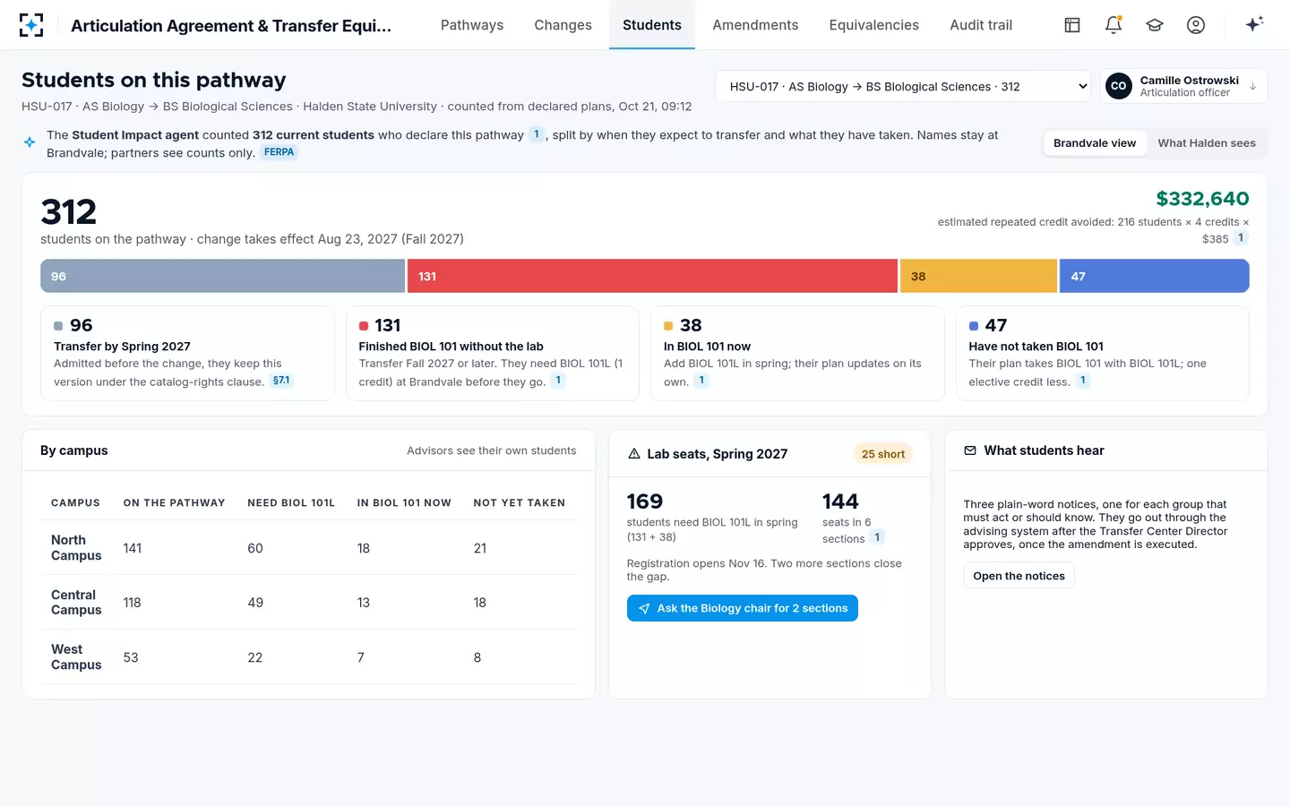Viewport: 1290px width, 806px height.
Task: Open the notices
Action: (1019, 576)
